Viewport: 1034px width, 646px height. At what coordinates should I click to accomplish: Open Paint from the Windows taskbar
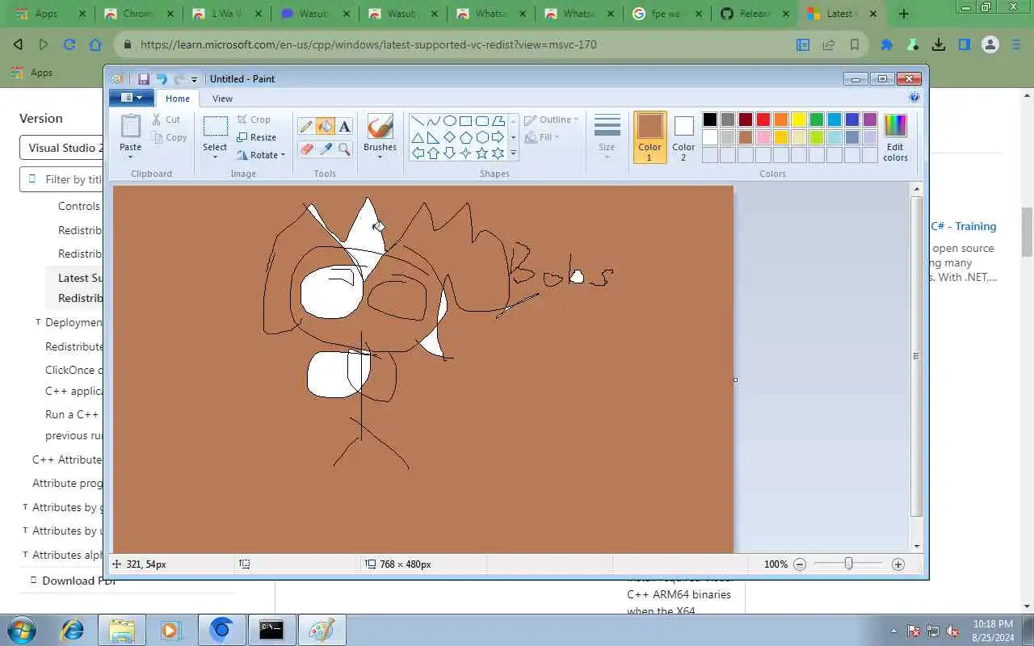(322, 630)
